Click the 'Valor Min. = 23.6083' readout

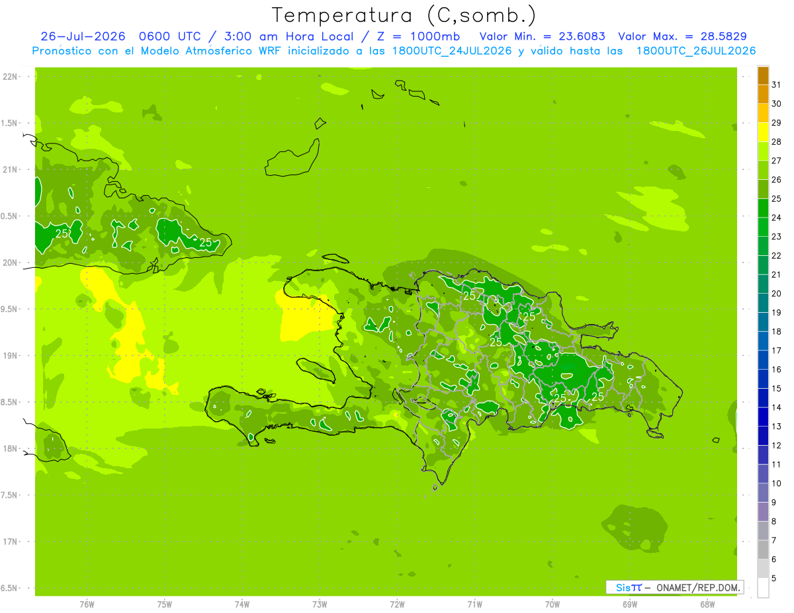point(542,36)
